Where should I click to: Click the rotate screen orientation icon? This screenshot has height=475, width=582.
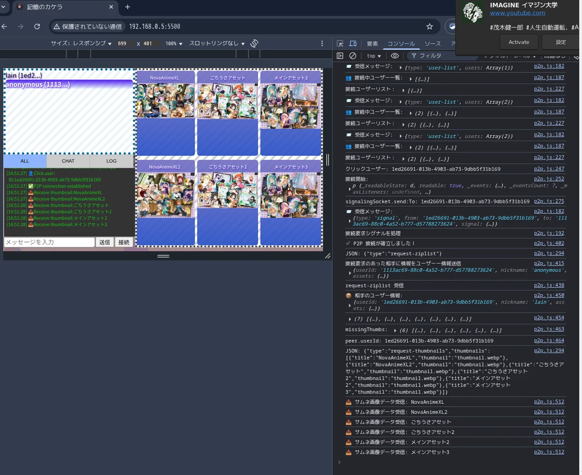pos(254,44)
